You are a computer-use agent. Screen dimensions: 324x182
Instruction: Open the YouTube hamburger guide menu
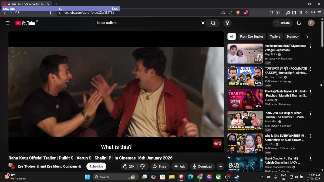[x=8, y=23]
